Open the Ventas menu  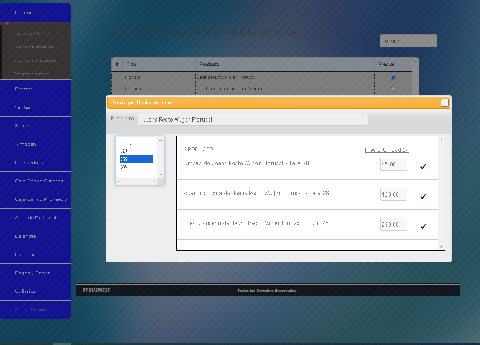tap(23, 107)
